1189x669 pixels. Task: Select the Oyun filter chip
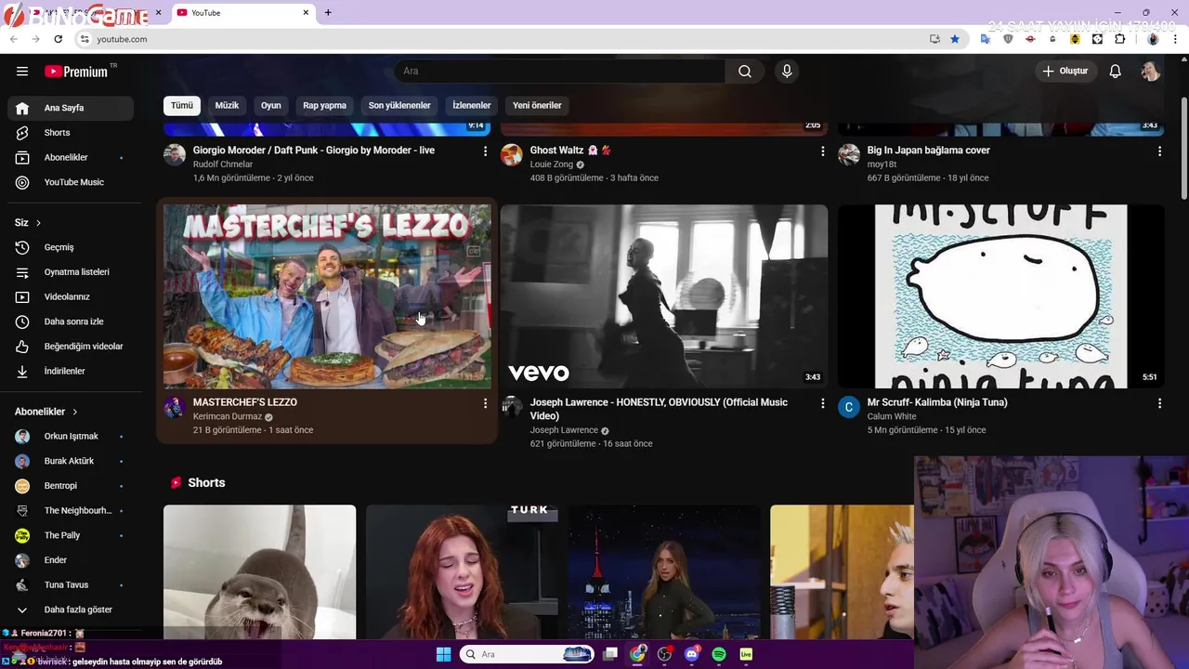tap(271, 105)
